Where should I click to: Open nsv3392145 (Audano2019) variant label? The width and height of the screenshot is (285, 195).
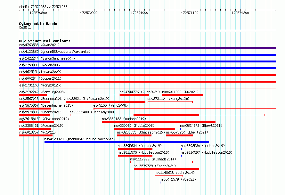tap(87, 99)
